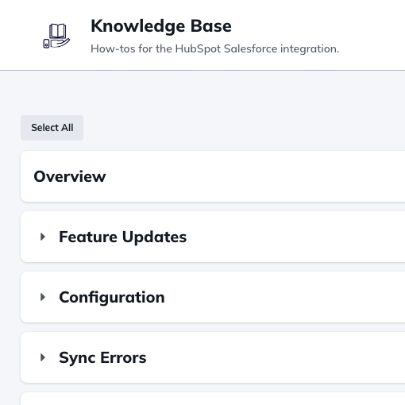Click the Knowledge Base page title
This screenshot has width=405, height=405.
(161, 26)
